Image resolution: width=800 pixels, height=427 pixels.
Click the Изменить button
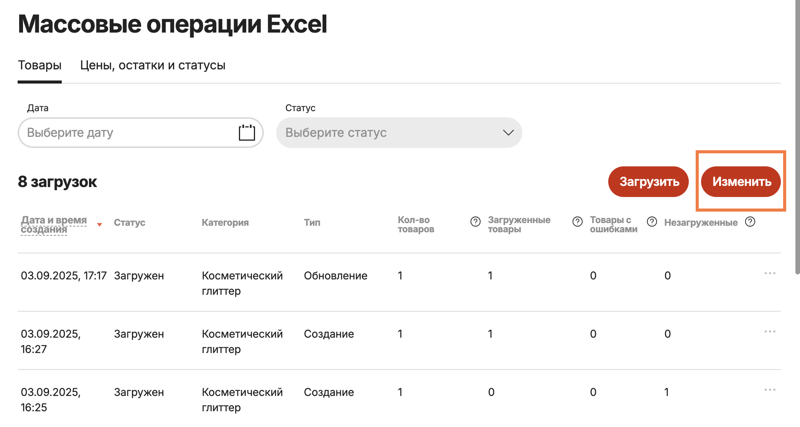click(741, 182)
